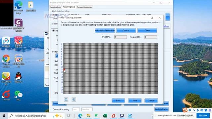
Task: Click the Automatic Generation button
Action: pyautogui.click(x=105, y=30)
